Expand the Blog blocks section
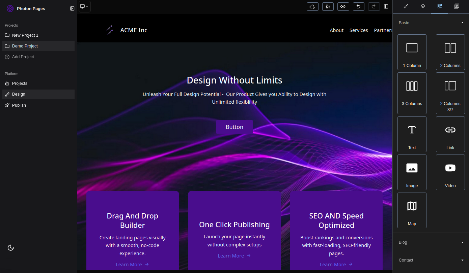Viewport: 469px width, 273px height. point(430,242)
